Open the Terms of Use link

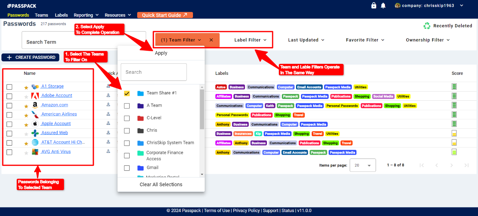[x=216, y=211]
